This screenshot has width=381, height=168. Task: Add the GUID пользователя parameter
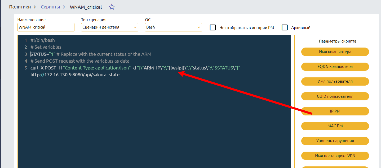335,96
